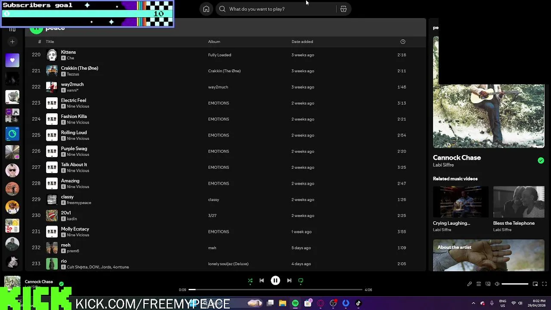Open Liked Songs heart tile in sidebar
The image size is (551, 310).
pos(12,60)
